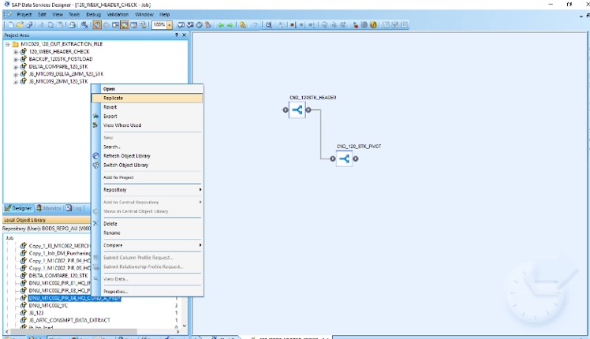Pin the Project Area panel

point(177,35)
